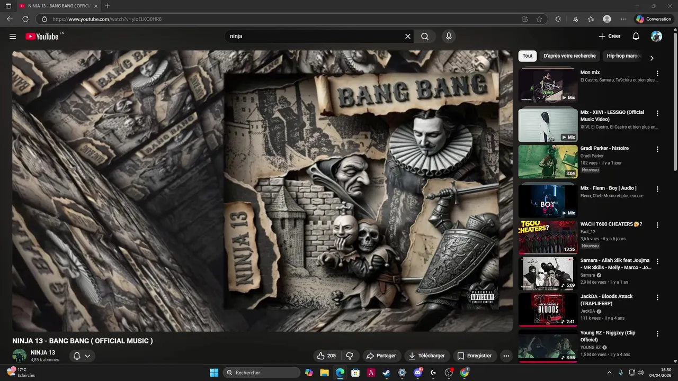Open the Flenn Boy mix thumbnail

pyautogui.click(x=548, y=201)
